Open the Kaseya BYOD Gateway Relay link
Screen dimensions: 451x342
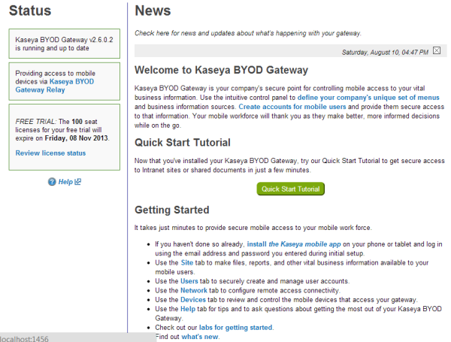(x=55, y=86)
